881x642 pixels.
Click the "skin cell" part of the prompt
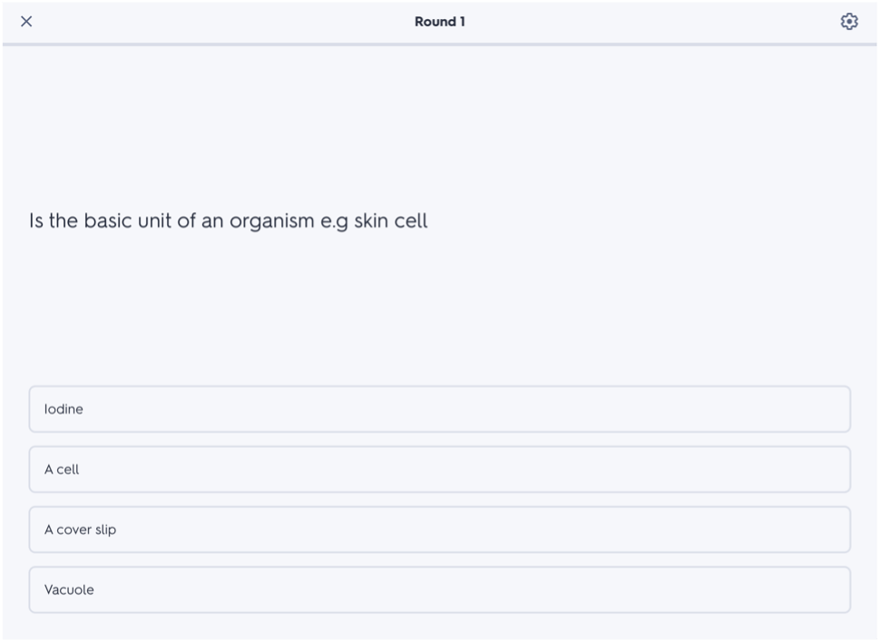click(x=390, y=220)
